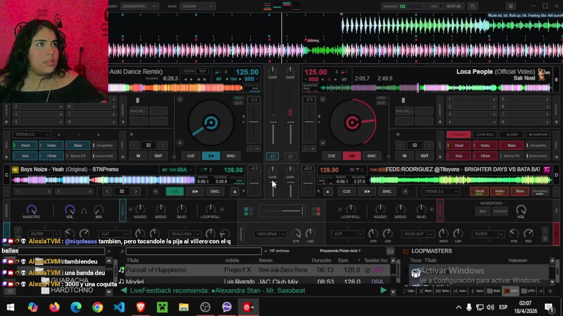Viewport: 563px width, 316px height.
Task: Halve loop length on deck A
Action: point(134,145)
